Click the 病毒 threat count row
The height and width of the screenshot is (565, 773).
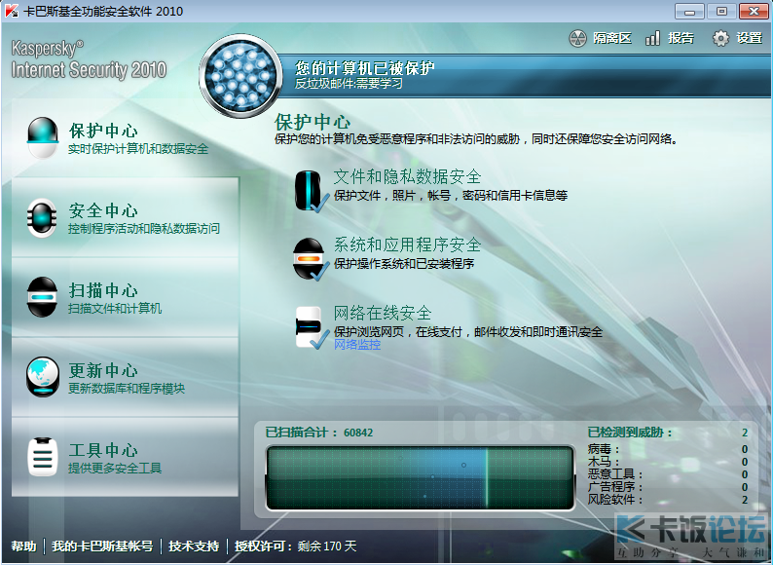click(x=668, y=449)
